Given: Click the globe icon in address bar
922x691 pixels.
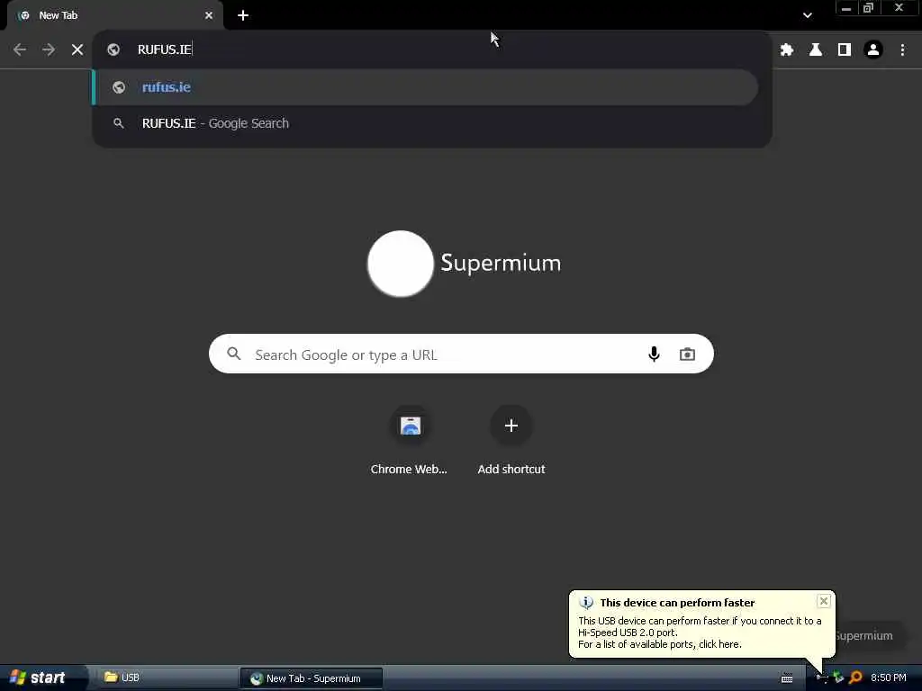Looking at the screenshot, I should [x=113, y=50].
